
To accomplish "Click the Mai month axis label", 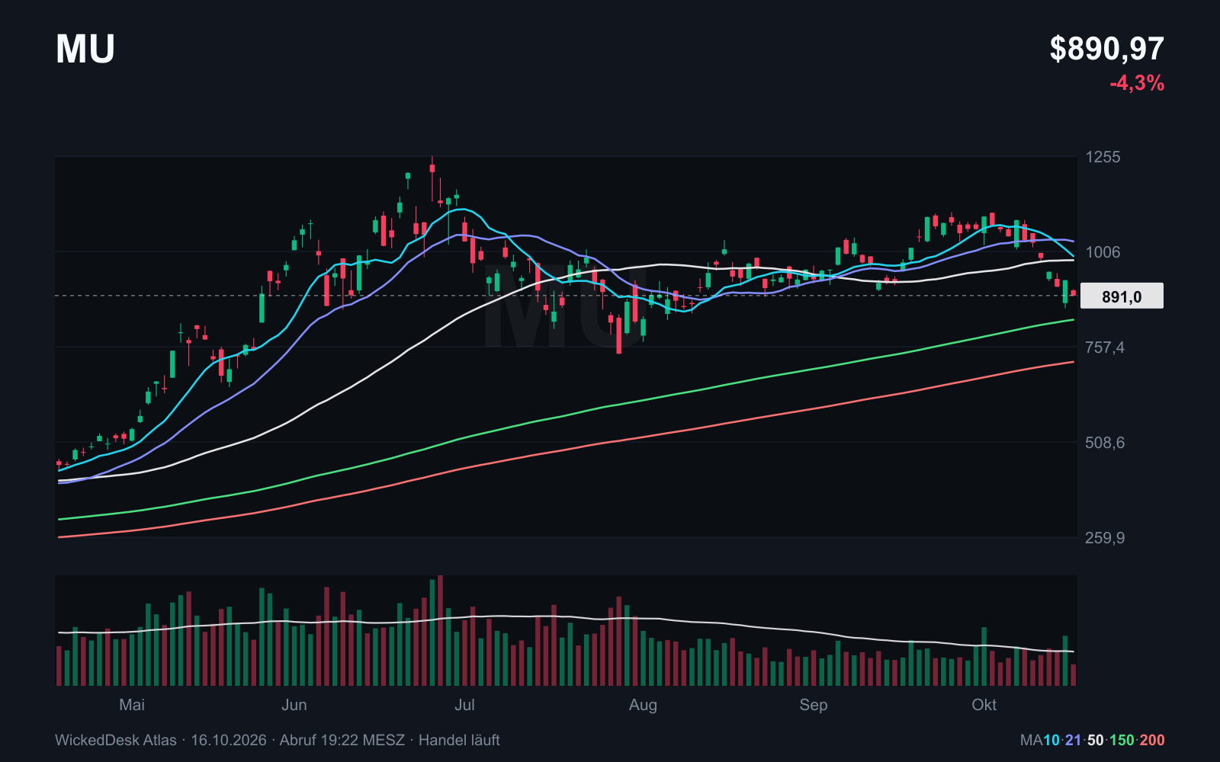I will [x=132, y=705].
